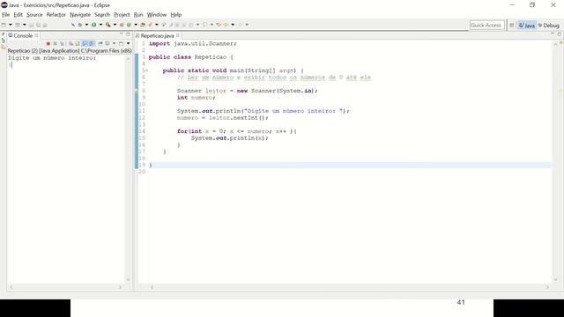Toggle Pin Console button
This screenshot has width=564, height=317.
point(100,43)
